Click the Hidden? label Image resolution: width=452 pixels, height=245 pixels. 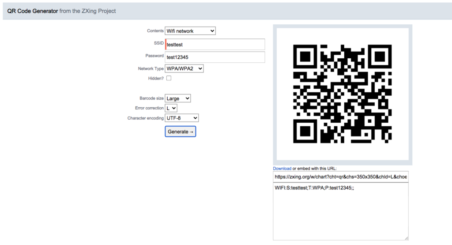pos(156,79)
